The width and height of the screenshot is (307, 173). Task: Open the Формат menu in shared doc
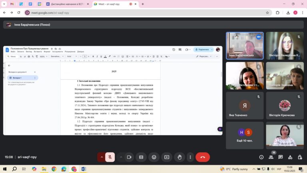pyautogui.click(x=47, y=52)
